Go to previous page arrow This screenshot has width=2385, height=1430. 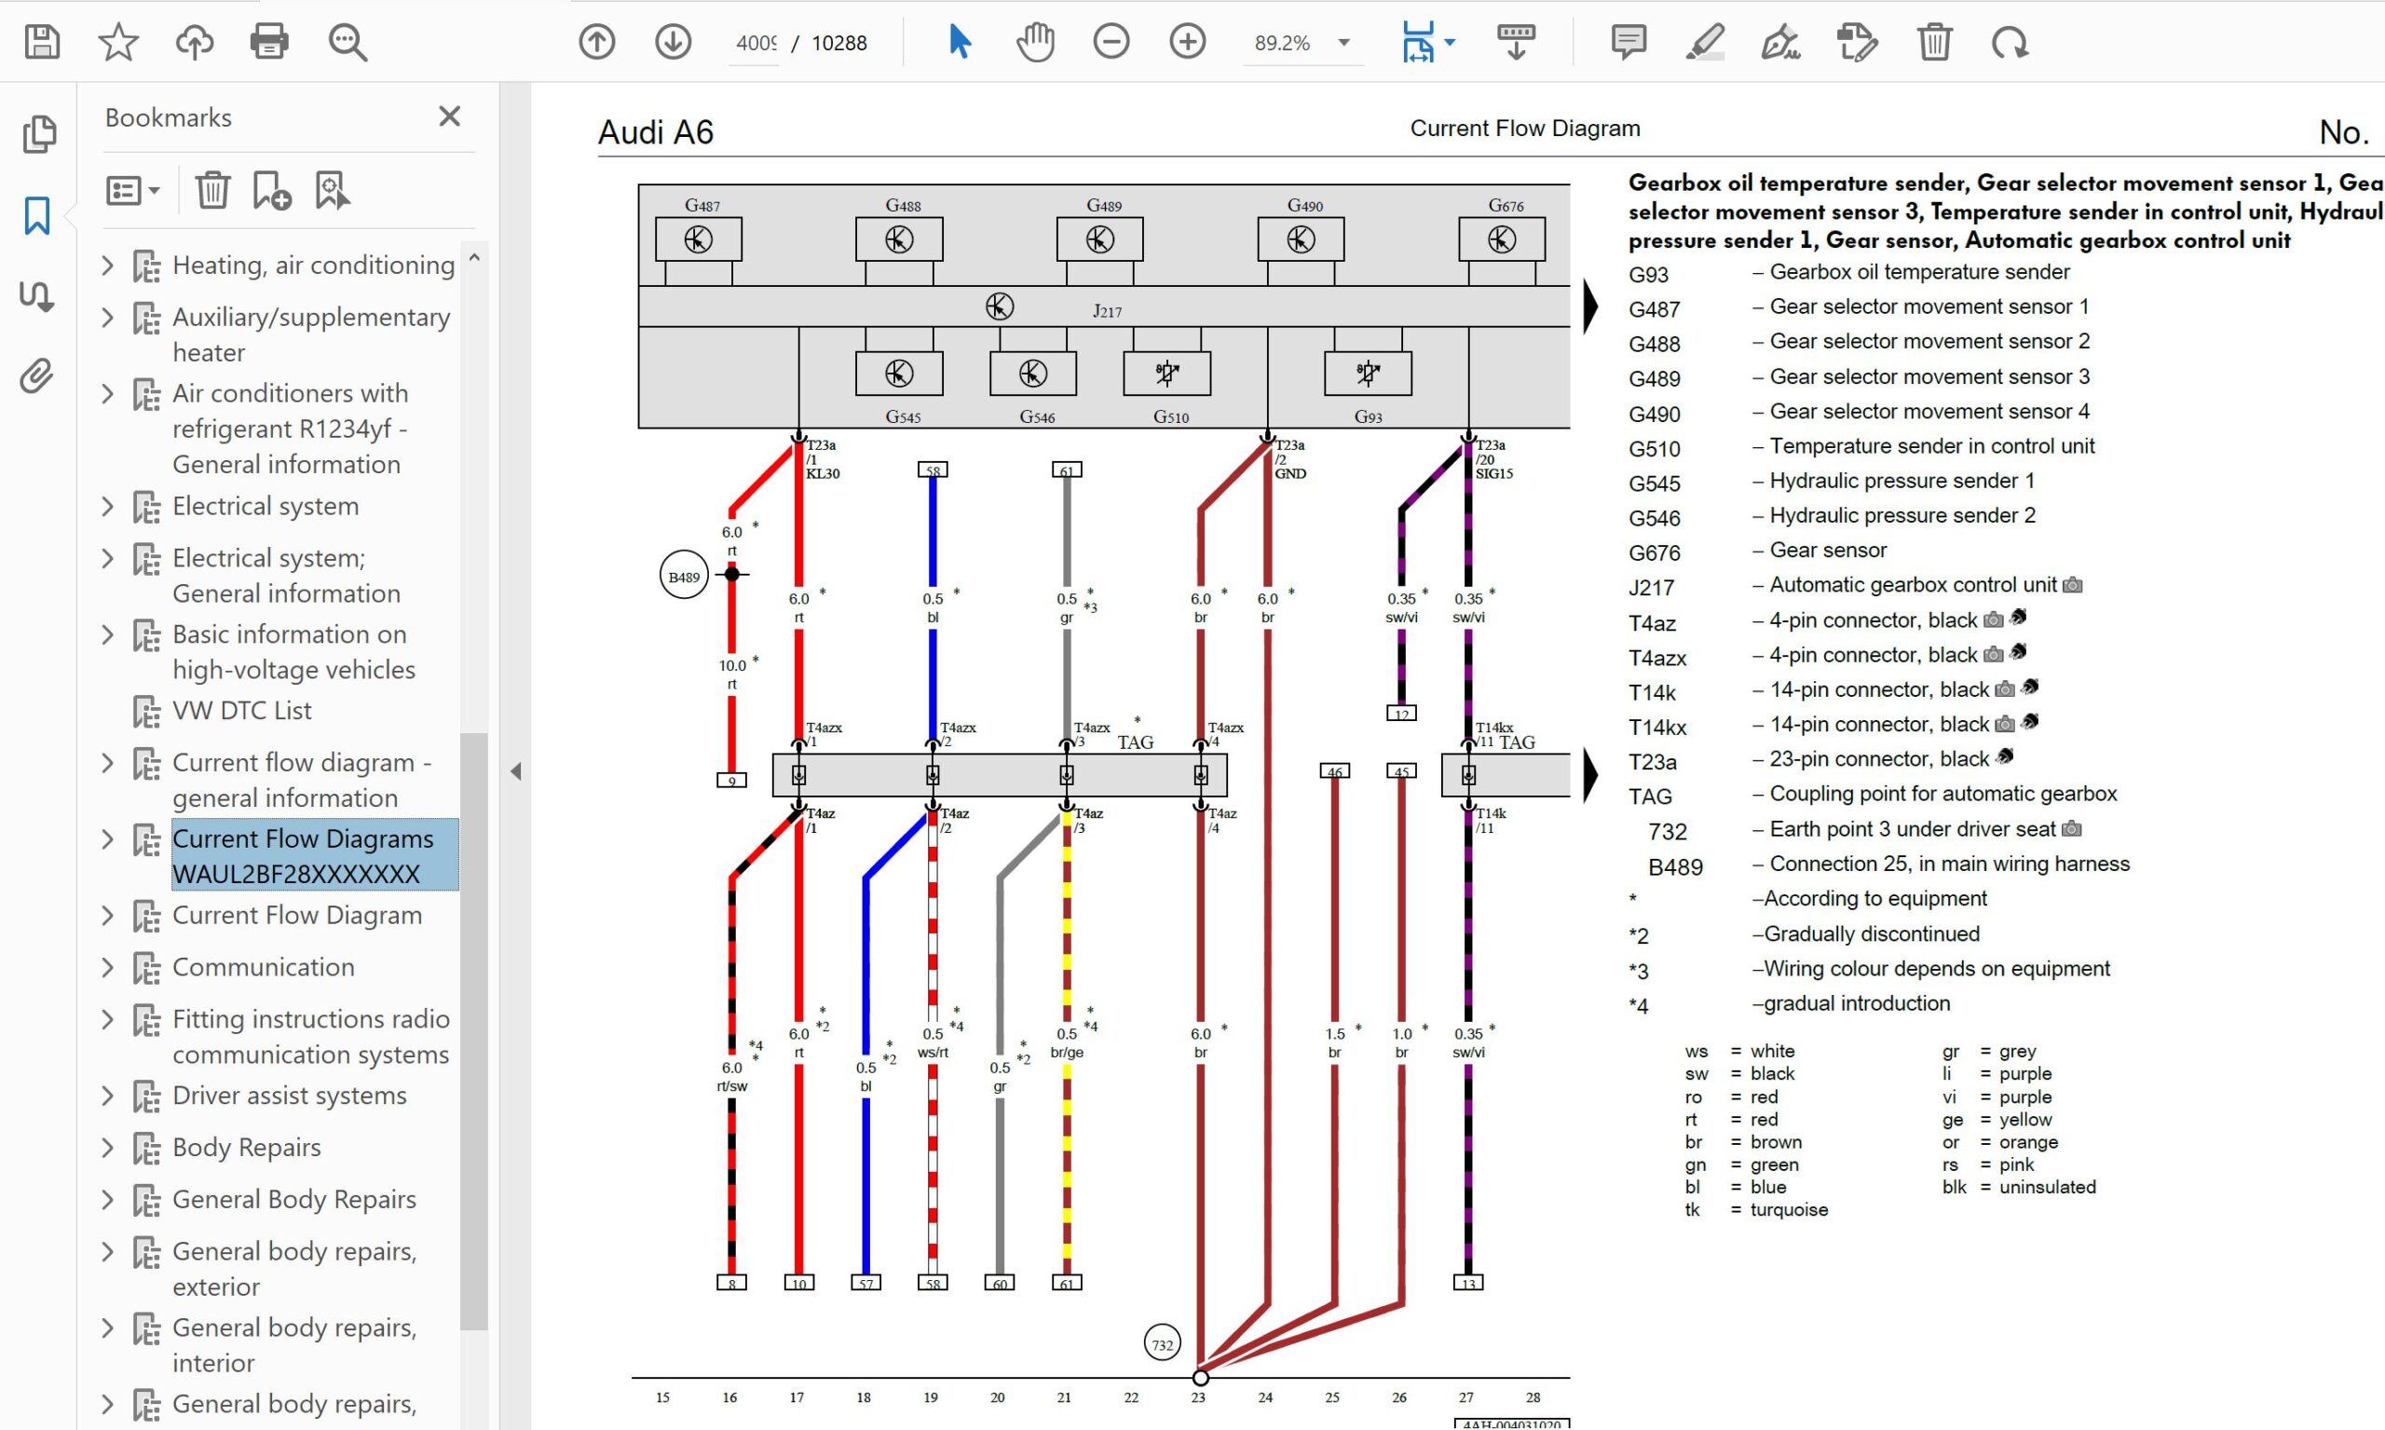596,43
